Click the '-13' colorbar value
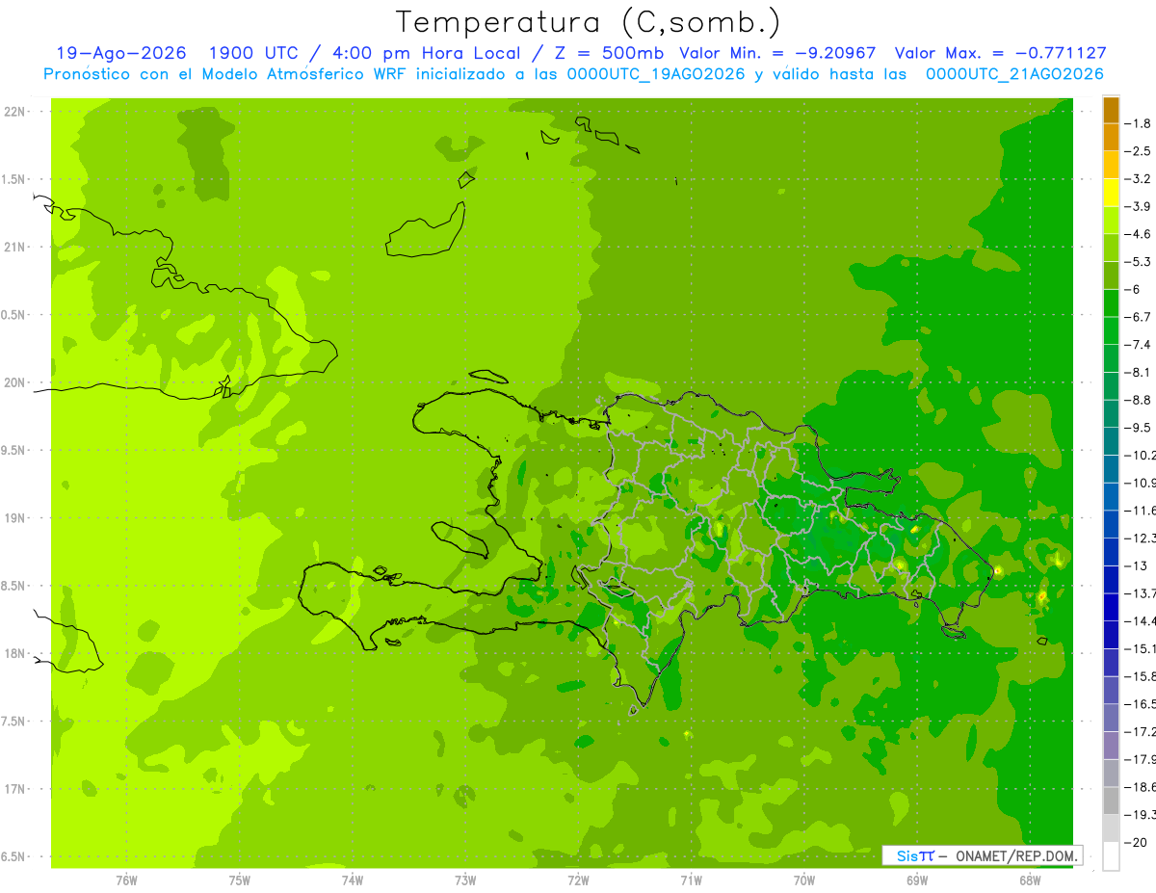Image resolution: width=1156 pixels, height=893 pixels. pos(1138,565)
